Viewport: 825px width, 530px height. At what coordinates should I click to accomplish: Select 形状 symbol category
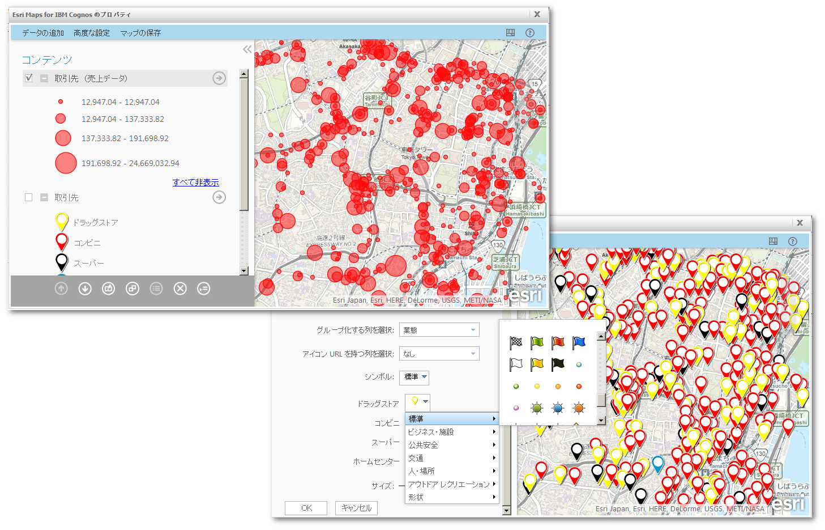pyautogui.click(x=452, y=497)
